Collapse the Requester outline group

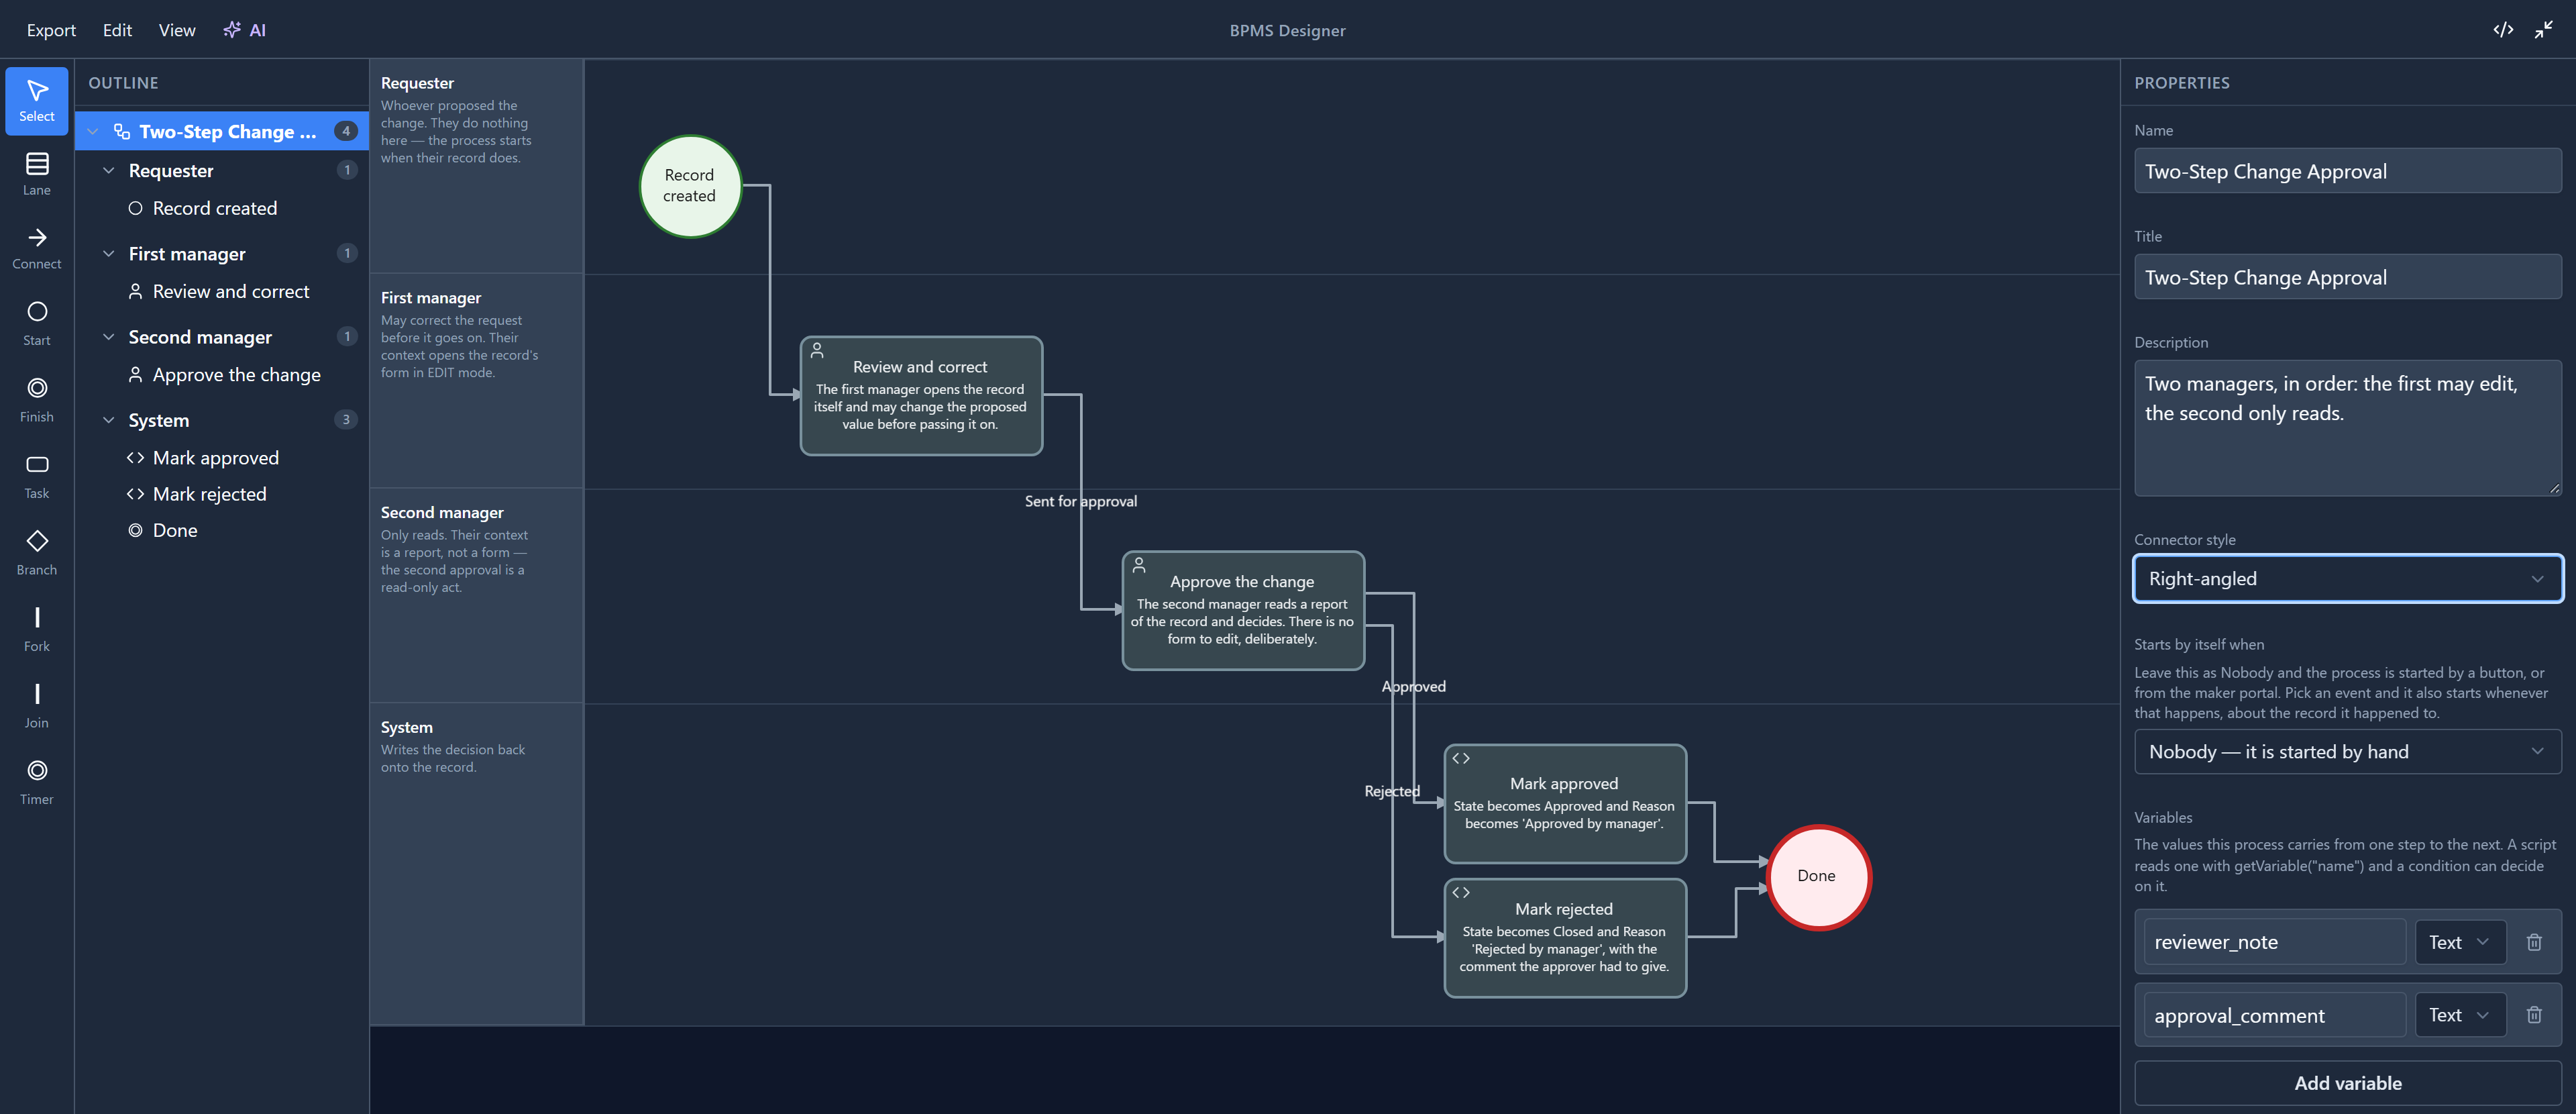tap(109, 171)
